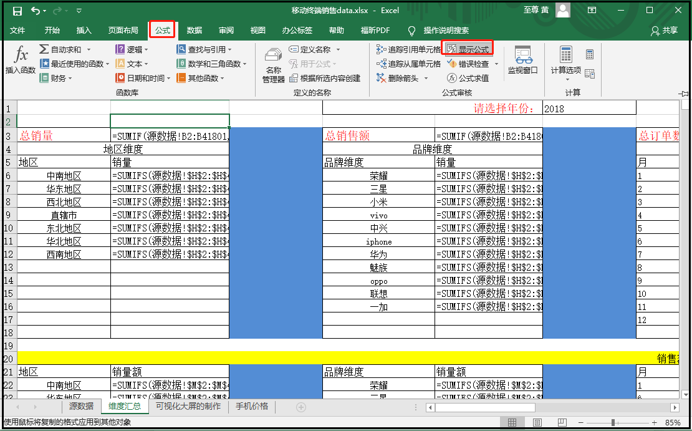Screen dimensions: 692x431
Task: Click the 计算工作表 icon
Action: [x=590, y=74]
